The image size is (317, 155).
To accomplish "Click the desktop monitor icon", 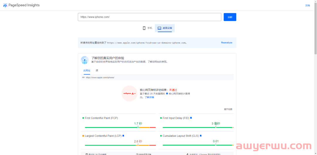I will (x=159, y=28).
